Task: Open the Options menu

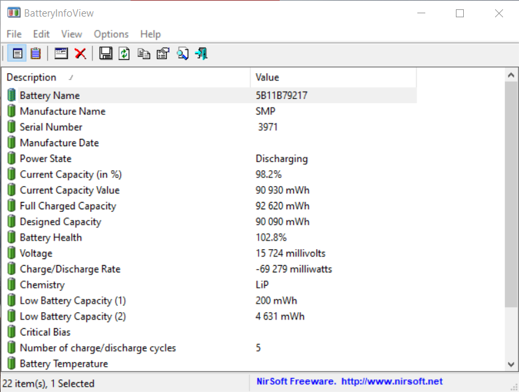Action: (x=111, y=34)
